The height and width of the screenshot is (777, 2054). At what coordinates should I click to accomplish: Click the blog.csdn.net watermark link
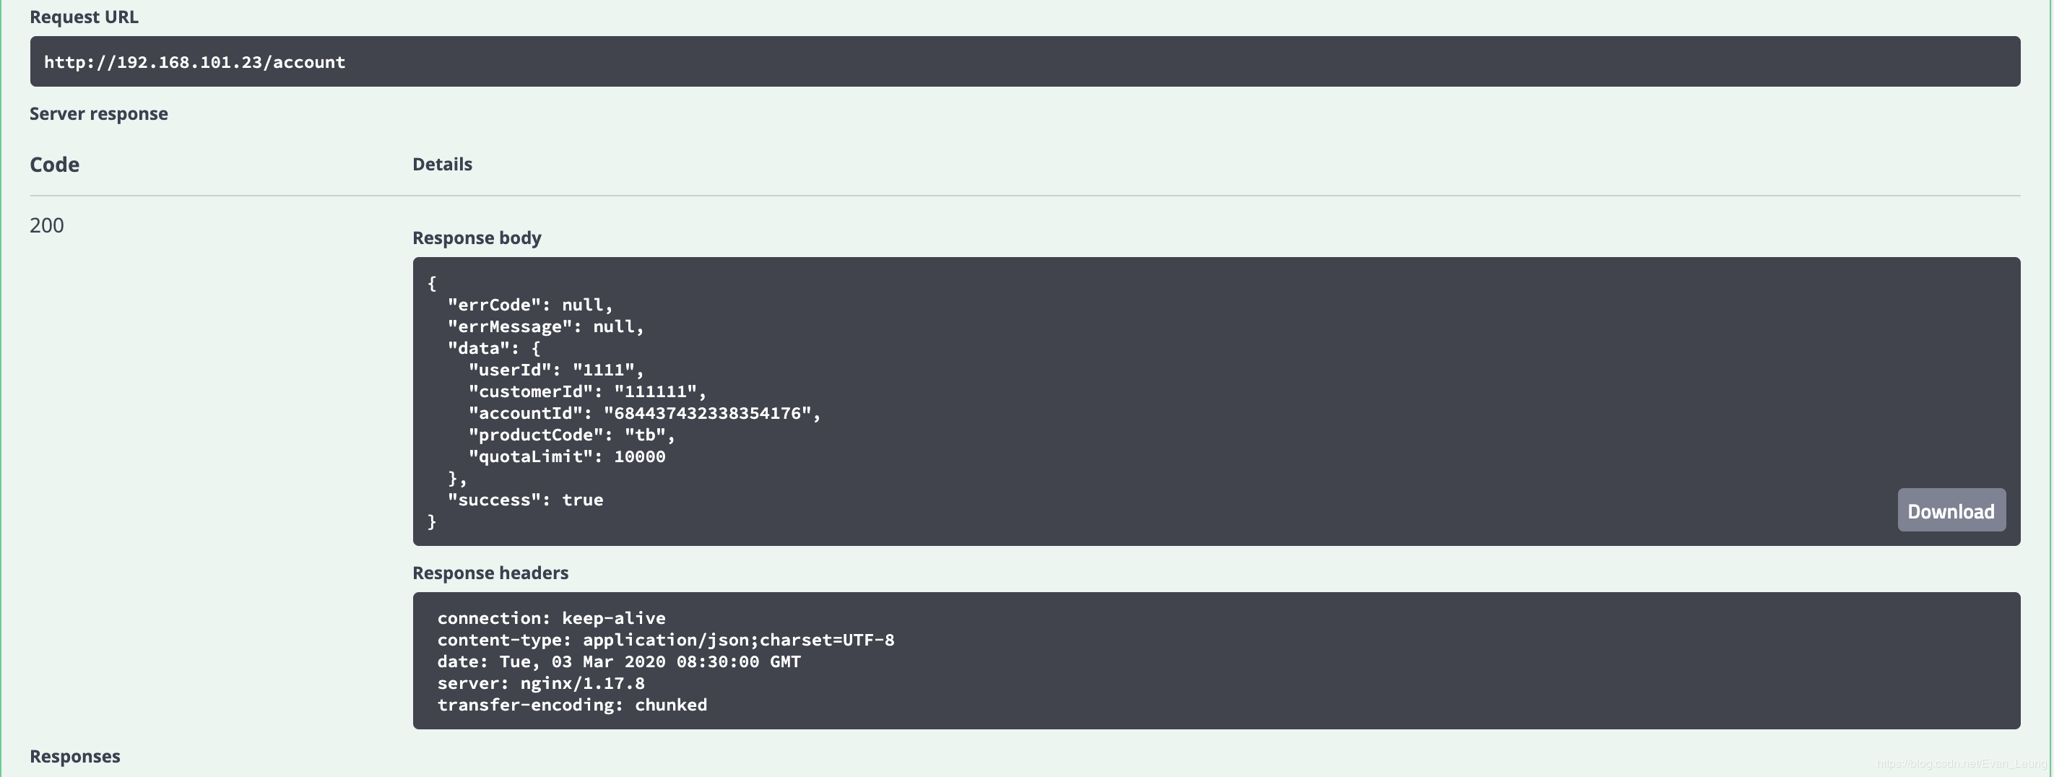1962,763
